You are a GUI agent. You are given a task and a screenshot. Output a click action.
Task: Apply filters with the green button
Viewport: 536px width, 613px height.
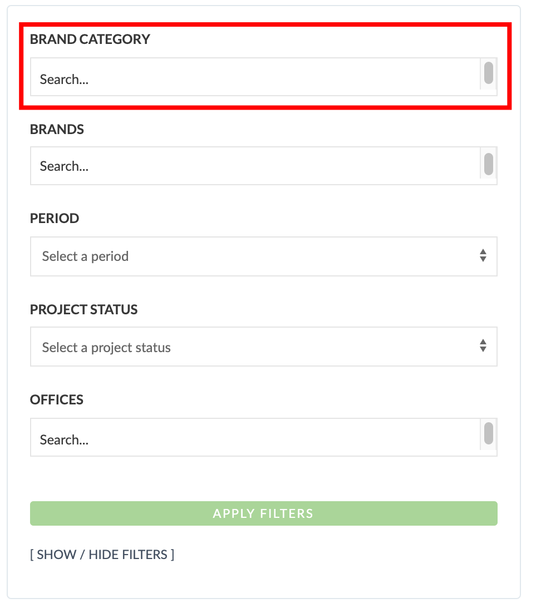(x=264, y=513)
